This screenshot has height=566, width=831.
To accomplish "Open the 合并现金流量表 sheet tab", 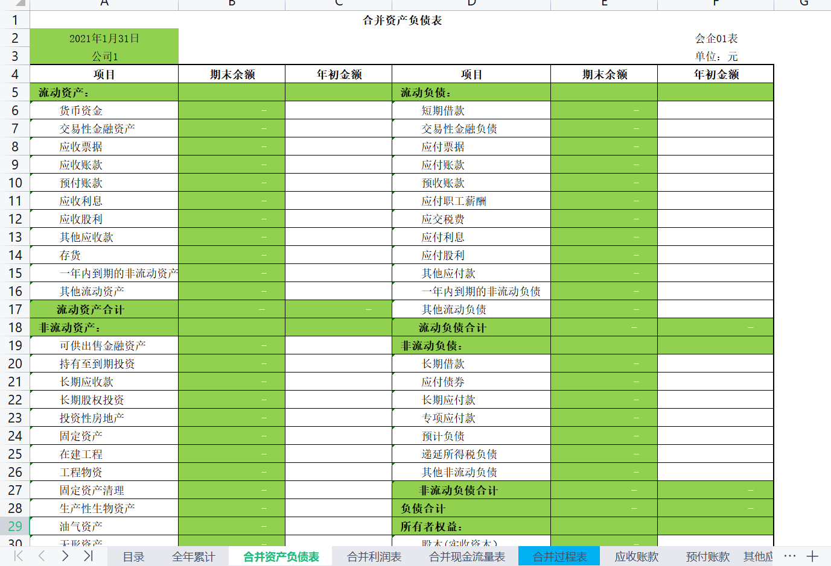I will [x=468, y=556].
